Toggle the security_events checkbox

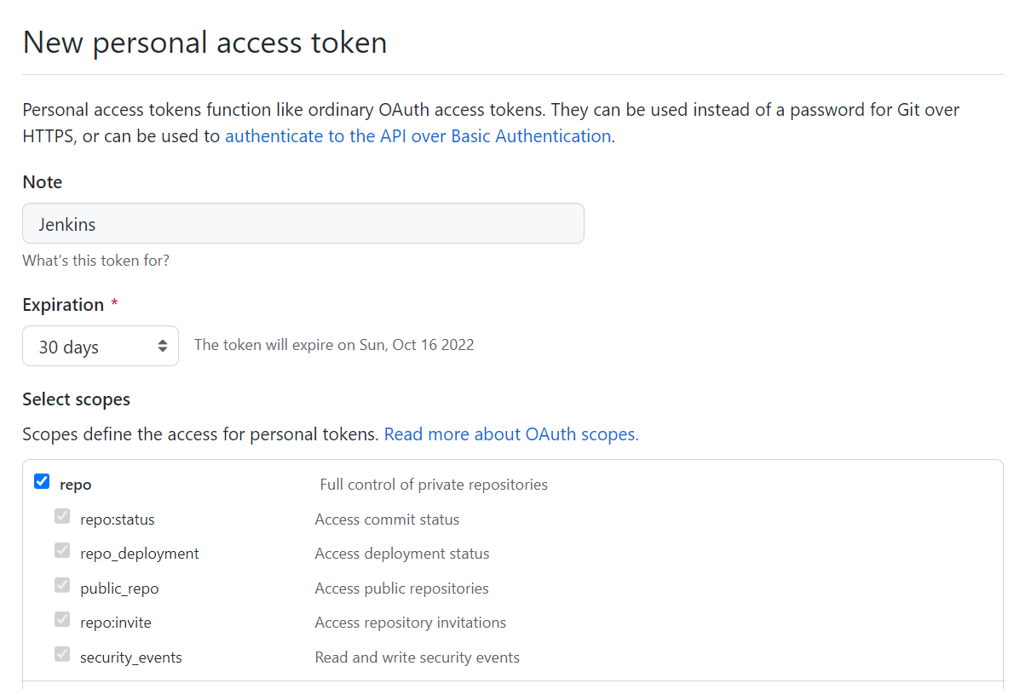pos(62,654)
